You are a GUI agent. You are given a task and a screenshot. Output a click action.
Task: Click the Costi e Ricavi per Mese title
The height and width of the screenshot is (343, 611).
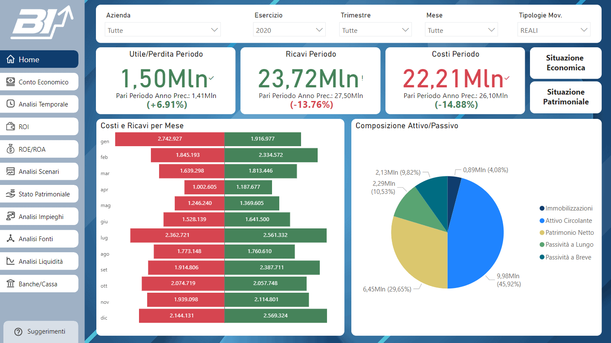pos(142,126)
